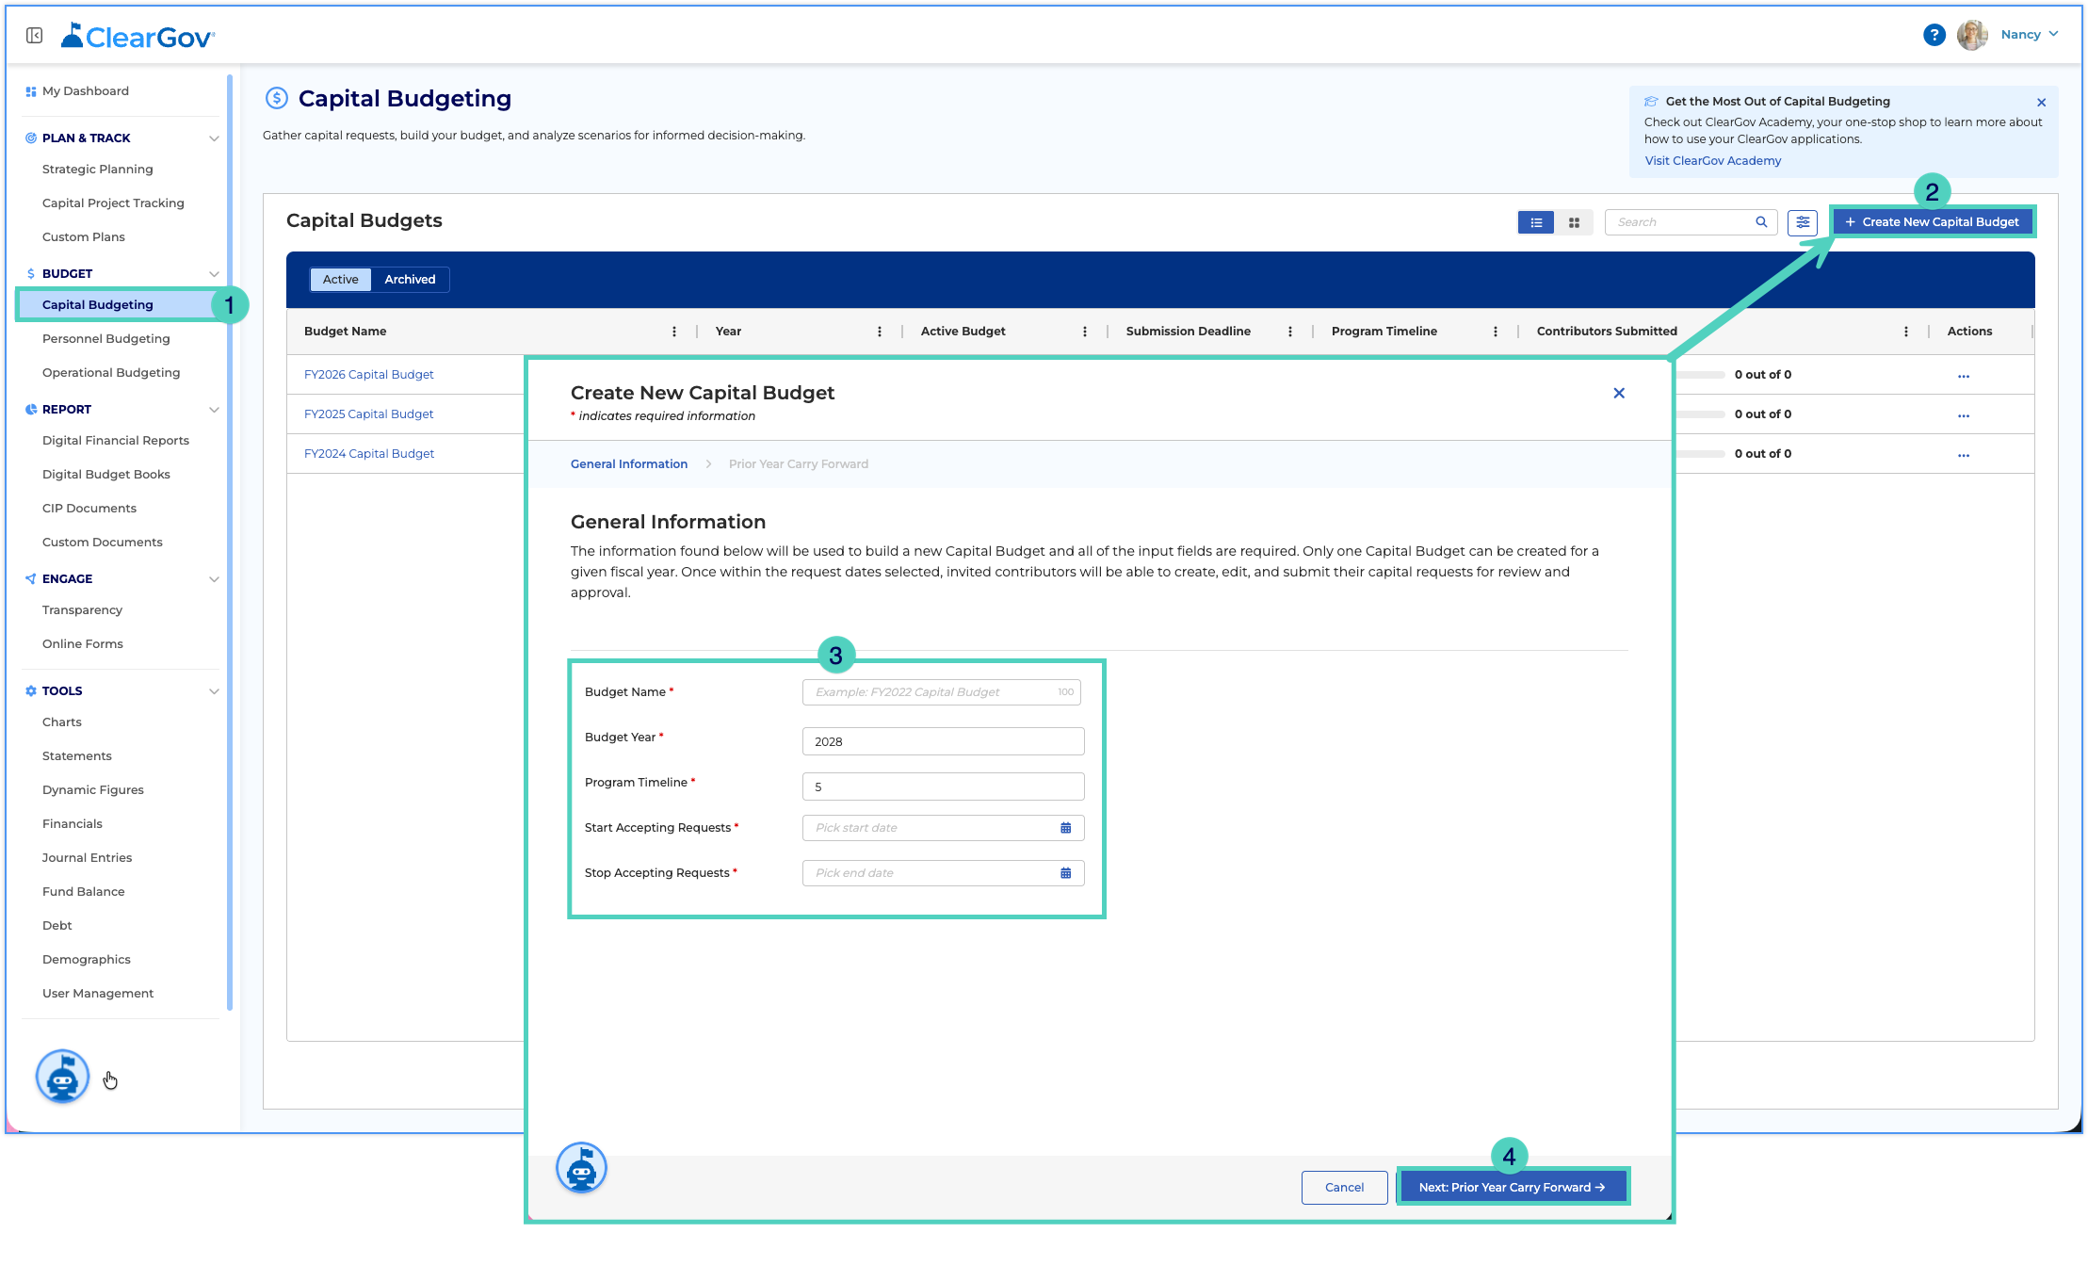Toggle the Active budgets filter
The height and width of the screenshot is (1265, 2088).
pos(340,280)
